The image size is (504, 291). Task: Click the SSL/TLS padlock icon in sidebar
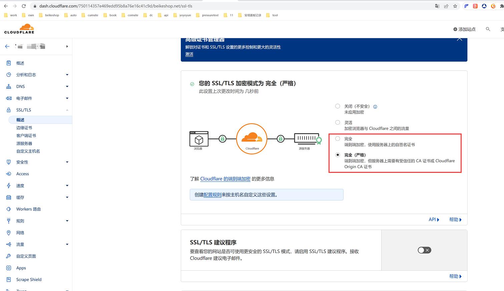click(9, 110)
